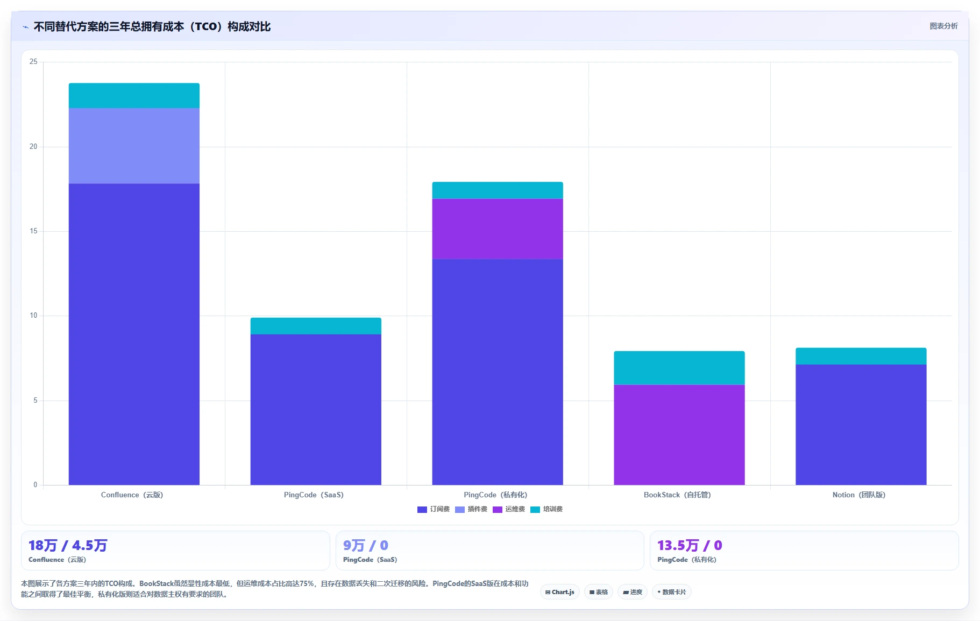
Task: Click the Confluence（云版）axis label
Action: tap(132, 495)
